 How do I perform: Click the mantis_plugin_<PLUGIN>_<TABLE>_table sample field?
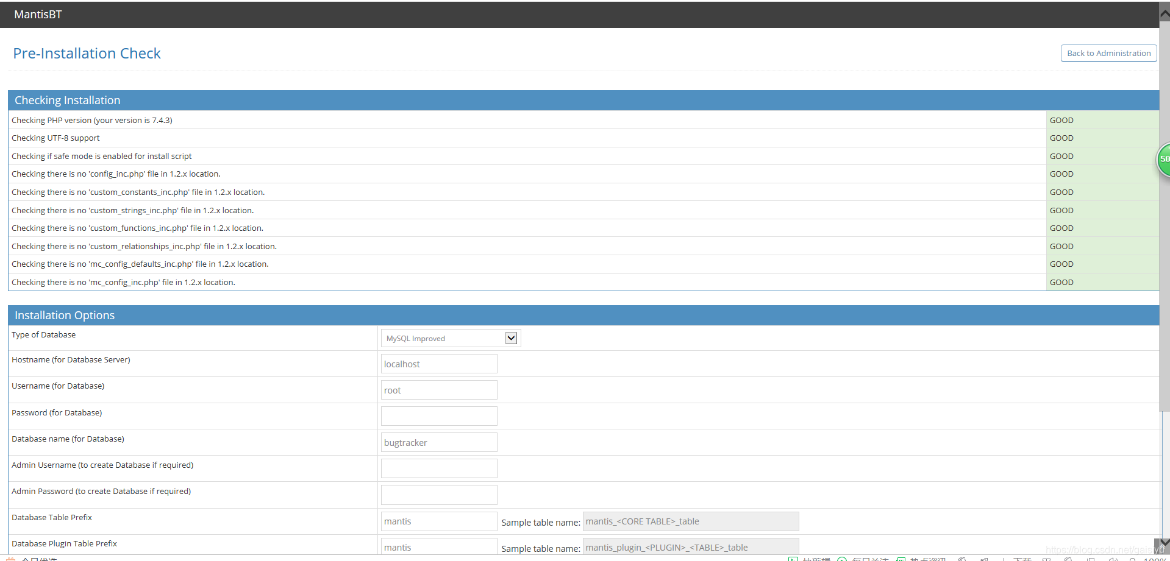(x=691, y=547)
